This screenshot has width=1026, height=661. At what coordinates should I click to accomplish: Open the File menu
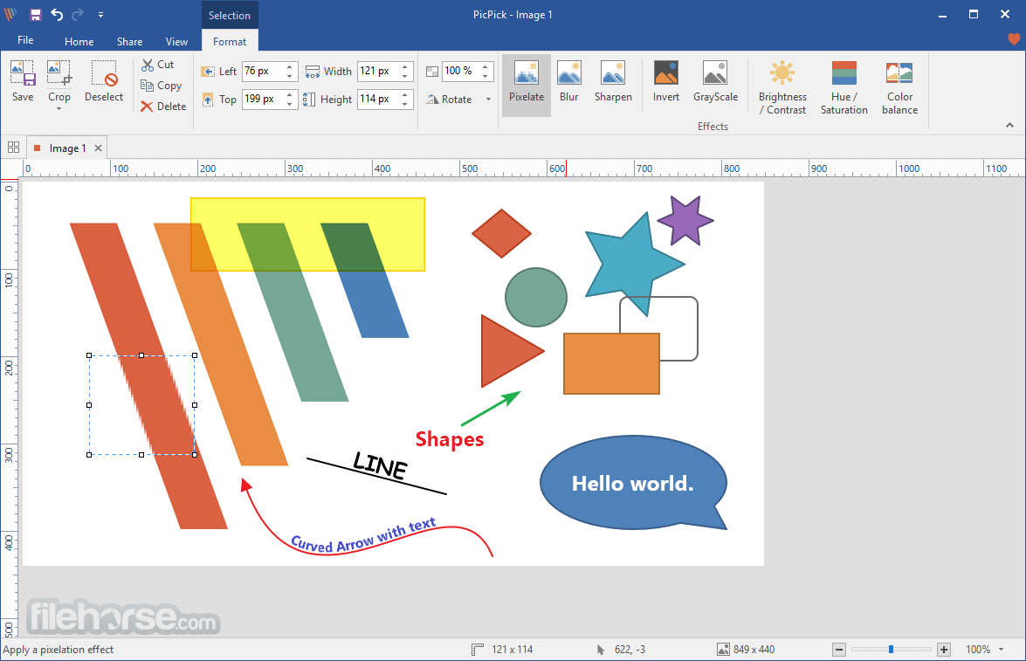click(25, 40)
